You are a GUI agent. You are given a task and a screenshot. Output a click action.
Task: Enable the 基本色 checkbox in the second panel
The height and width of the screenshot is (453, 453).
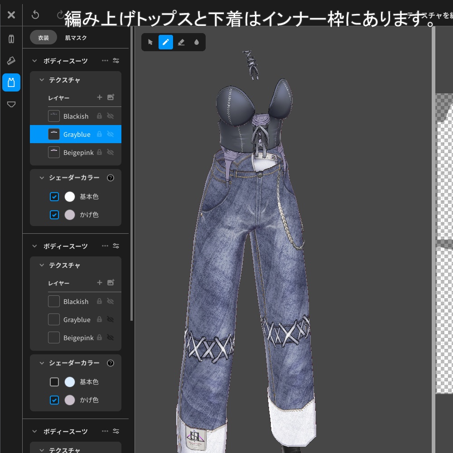click(x=54, y=382)
